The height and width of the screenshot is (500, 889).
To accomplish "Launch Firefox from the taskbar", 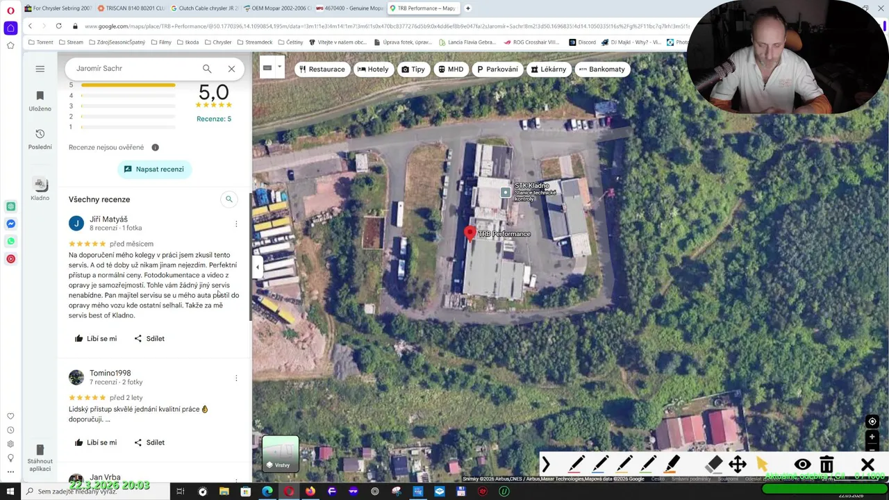I will tap(310, 492).
